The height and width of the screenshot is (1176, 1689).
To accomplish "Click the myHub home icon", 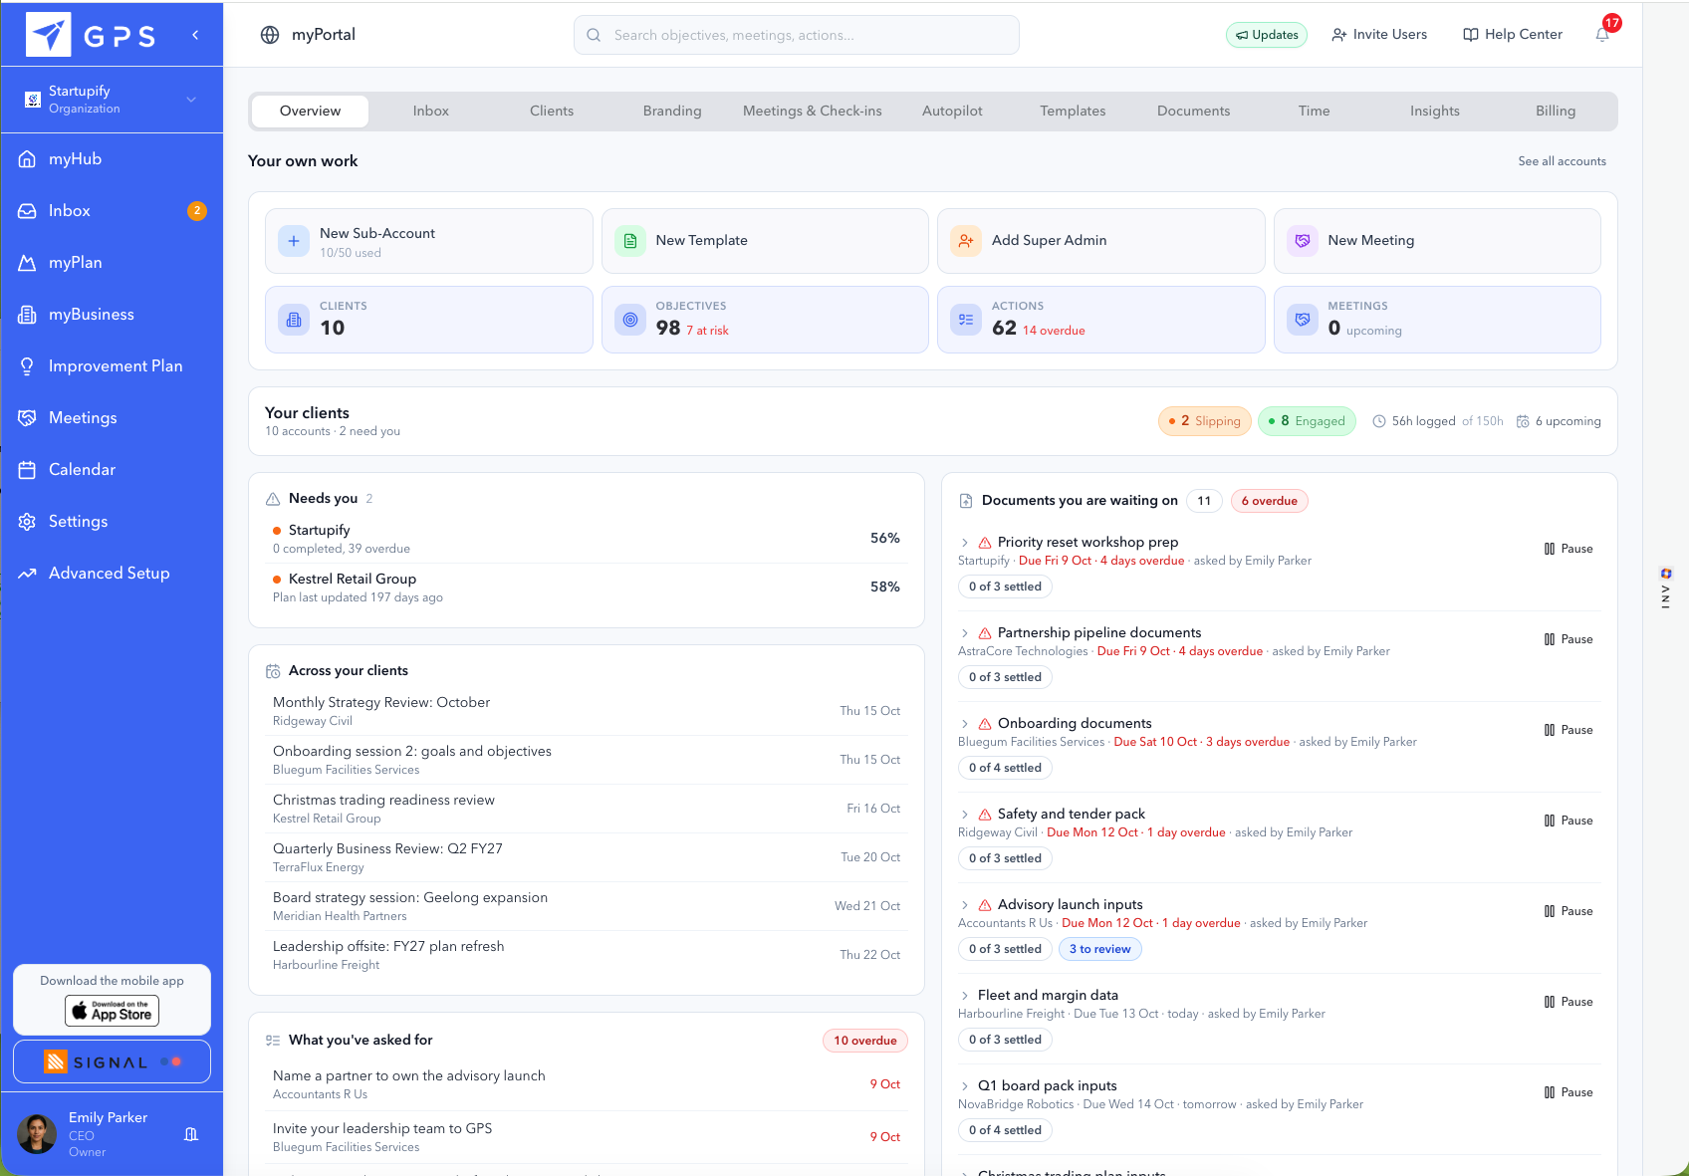I will coord(27,159).
